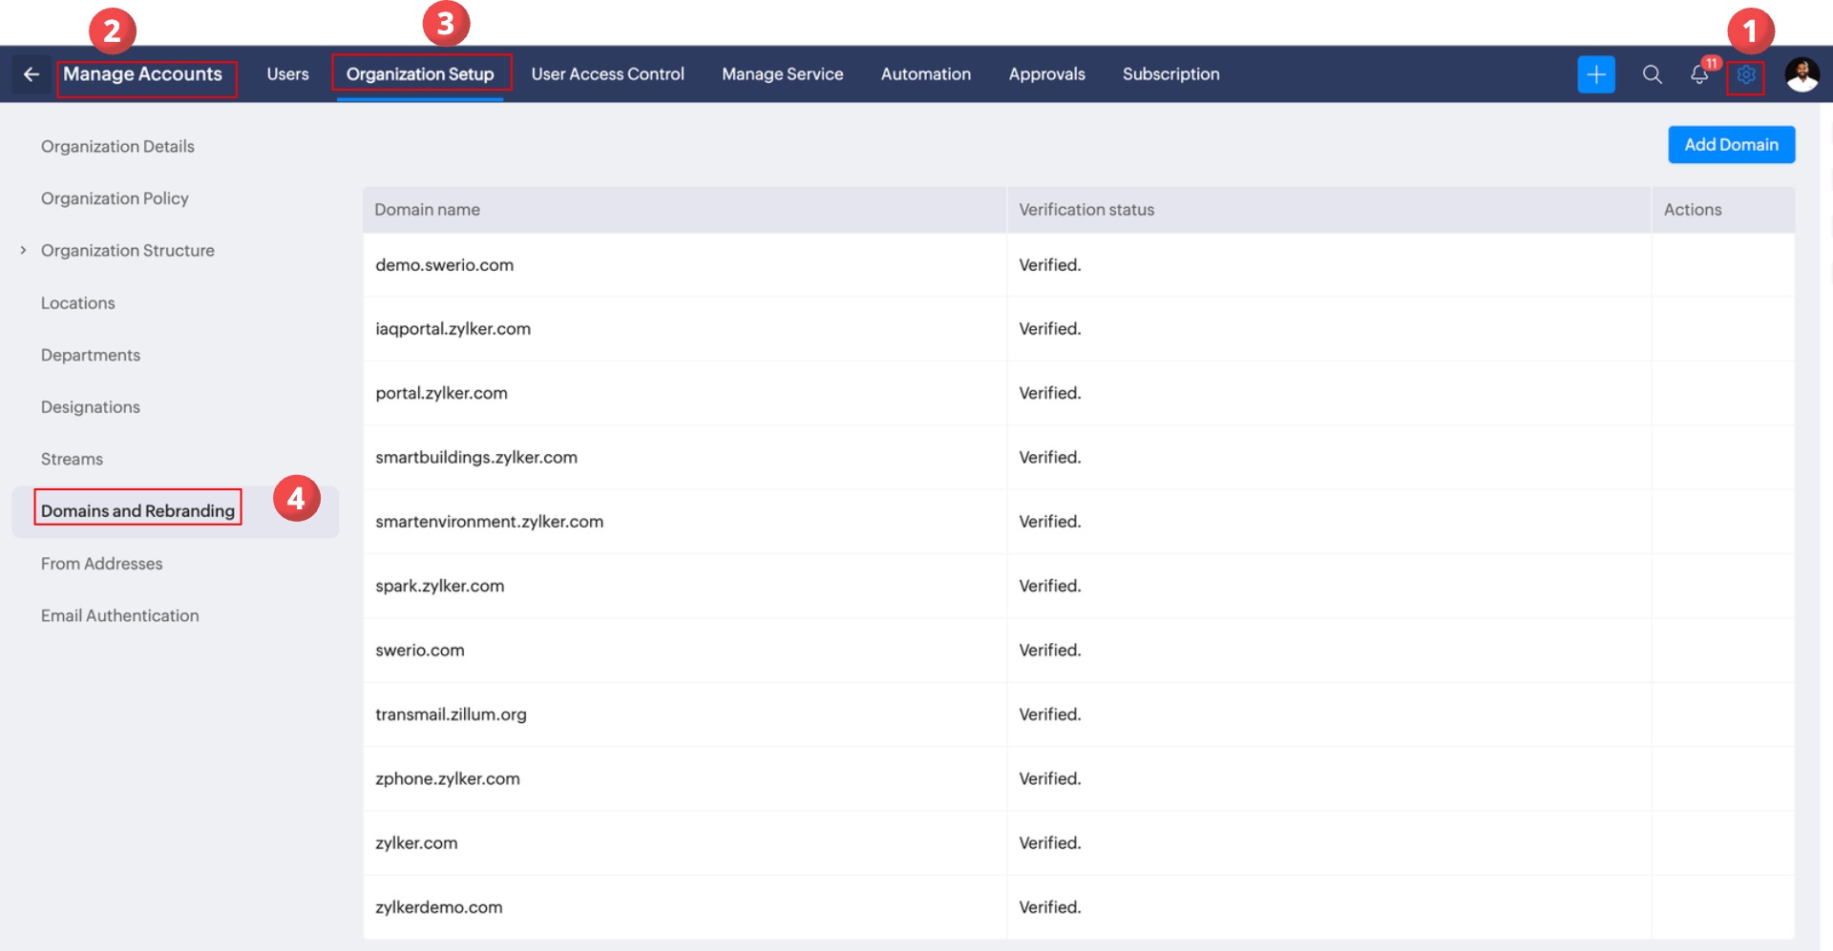This screenshot has width=1833, height=951.
Task: Open the user profile avatar
Action: (1802, 74)
